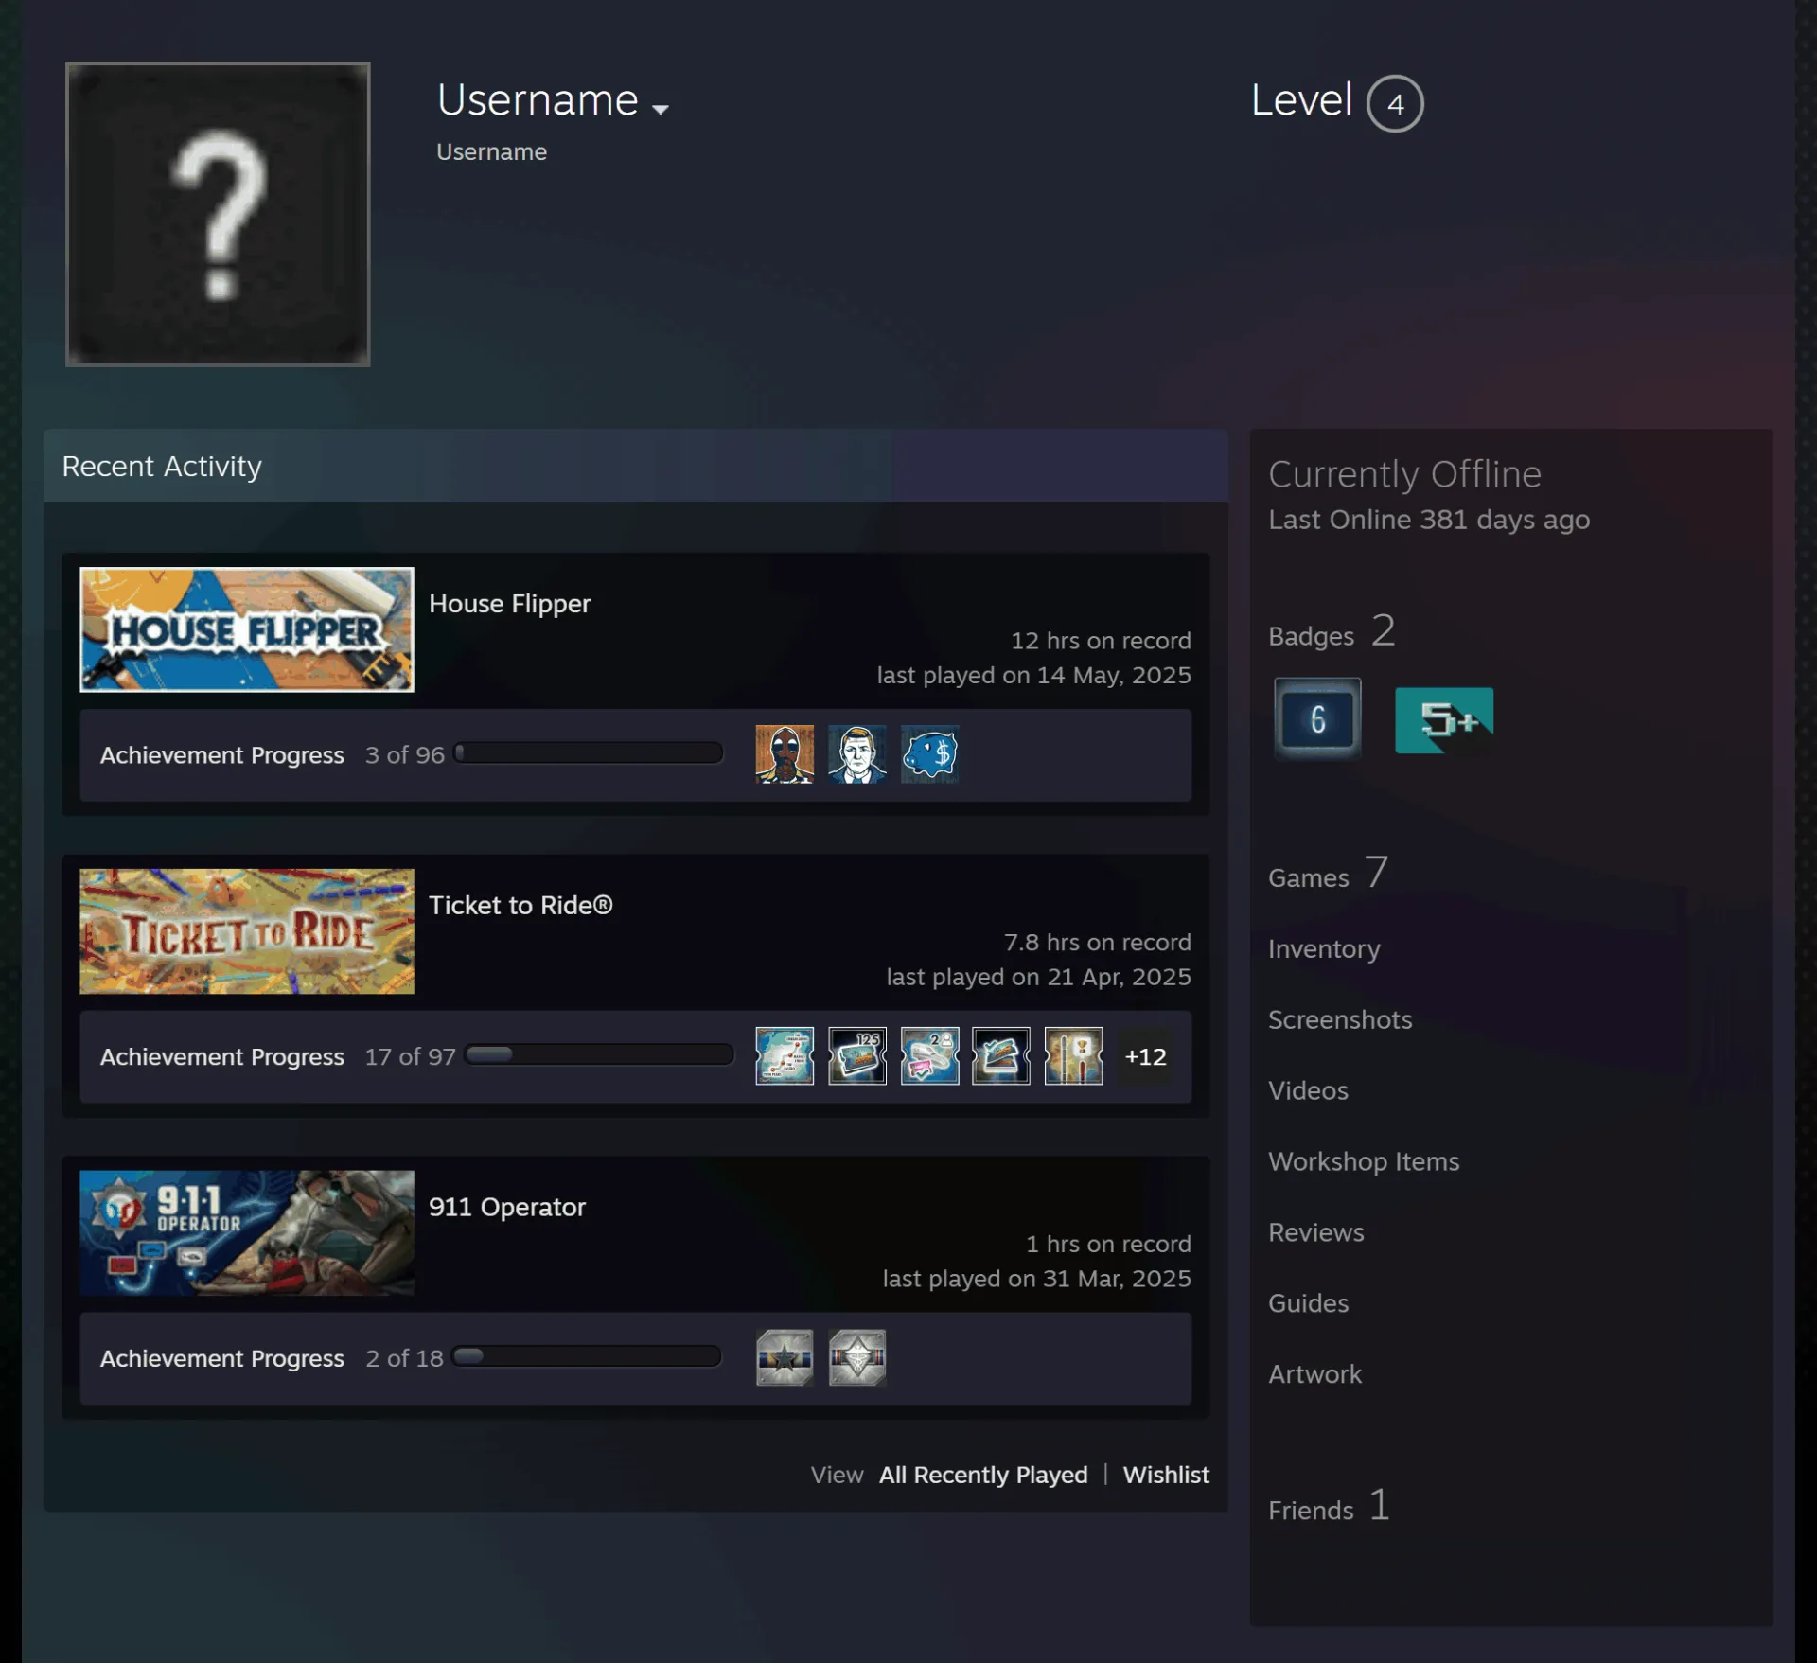This screenshot has width=1817, height=1663.
Task: Click Ticket to Ride 125 achievement icon
Action: pyautogui.click(x=857, y=1055)
